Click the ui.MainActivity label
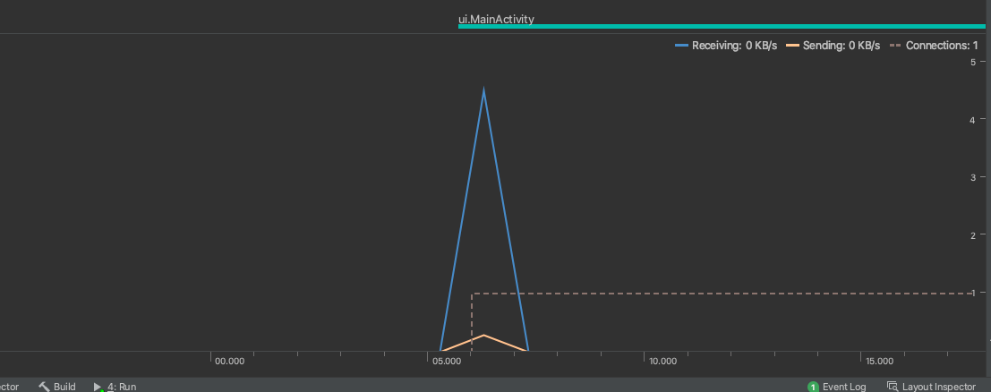This screenshot has width=991, height=392. coord(496,19)
